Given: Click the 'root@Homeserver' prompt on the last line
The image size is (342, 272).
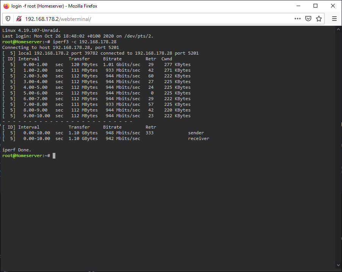Looking at the screenshot, I should [x=22, y=156].
